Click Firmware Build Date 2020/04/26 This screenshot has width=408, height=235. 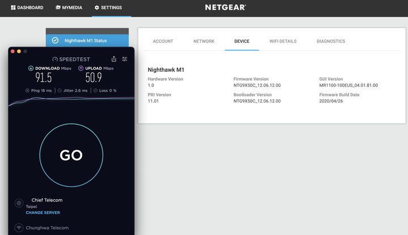331,101
